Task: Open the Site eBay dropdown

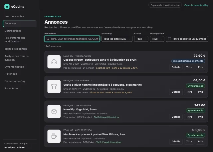Action: (x=117, y=39)
